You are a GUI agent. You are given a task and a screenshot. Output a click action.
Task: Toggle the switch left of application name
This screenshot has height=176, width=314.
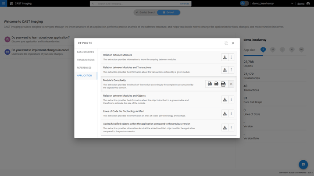[x=244, y=4]
